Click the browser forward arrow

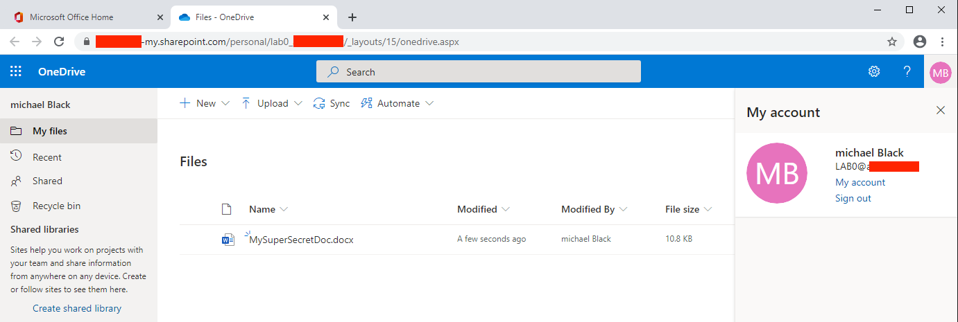click(x=37, y=42)
